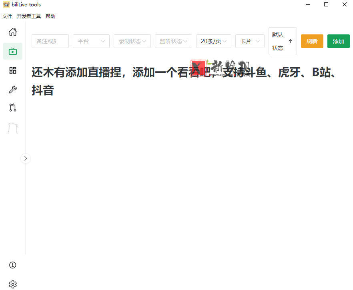Maximize the biliLive-tools window
Viewport: 353px width, 290px height.
(326, 4)
